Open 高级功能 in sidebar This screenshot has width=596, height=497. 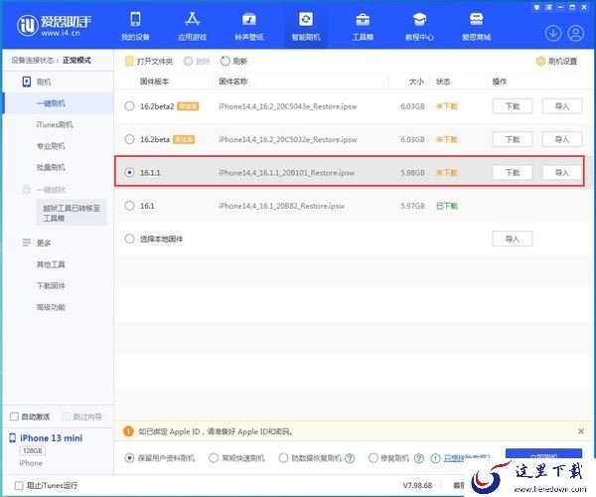click(51, 307)
